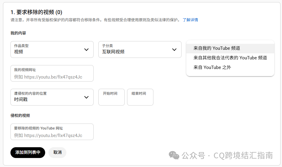Open the 作品类型 dropdown showing 视频
This screenshot has height=167, width=282.
click(x=52, y=49)
